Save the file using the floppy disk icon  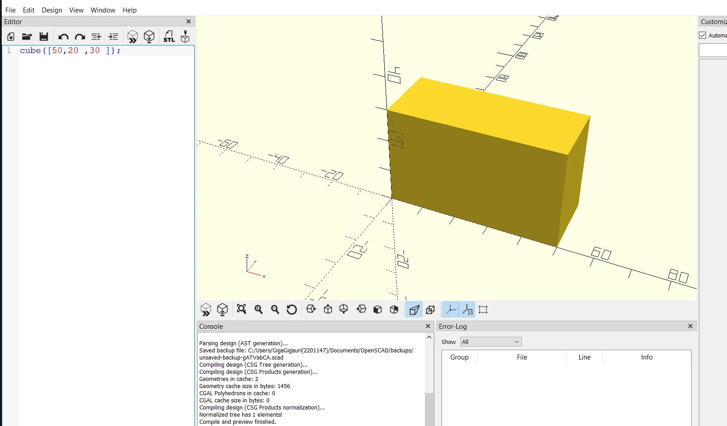pyautogui.click(x=43, y=37)
